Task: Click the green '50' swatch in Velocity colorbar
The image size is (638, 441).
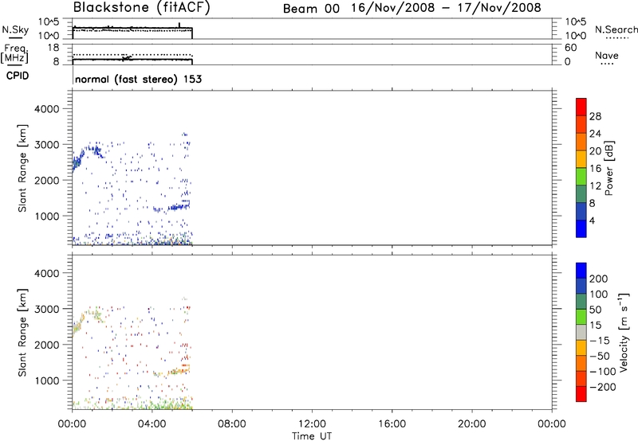Action: click(581, 317)
